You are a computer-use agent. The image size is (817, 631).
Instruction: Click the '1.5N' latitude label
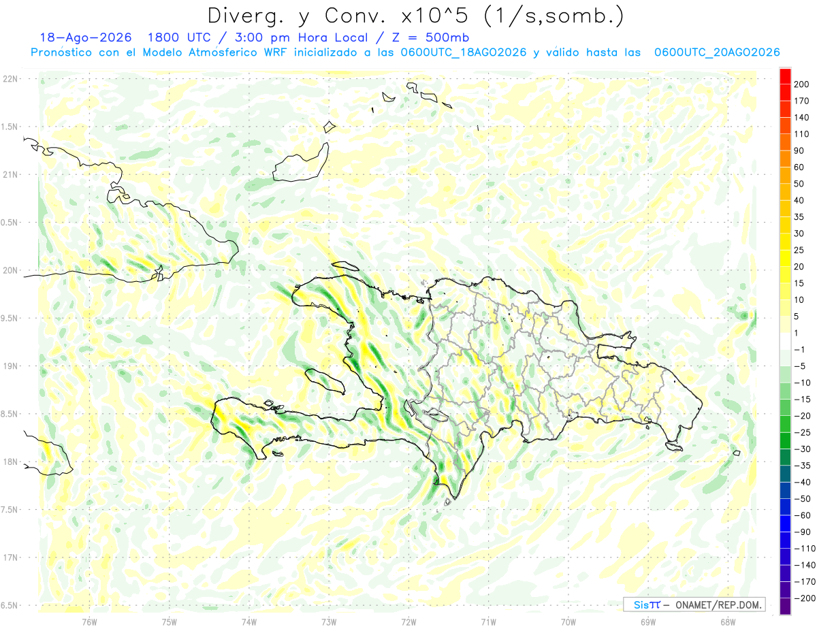coord(10,127)
